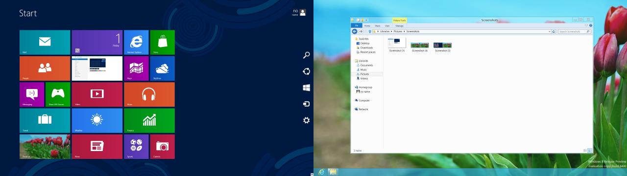Switch to the View ribbon tab

[387, 25]
